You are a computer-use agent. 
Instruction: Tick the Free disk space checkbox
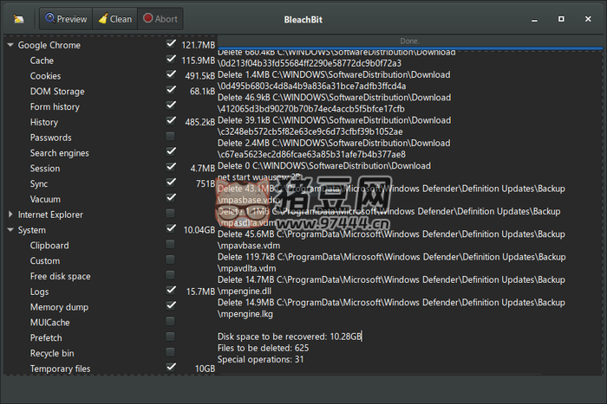tap(171, 276)
